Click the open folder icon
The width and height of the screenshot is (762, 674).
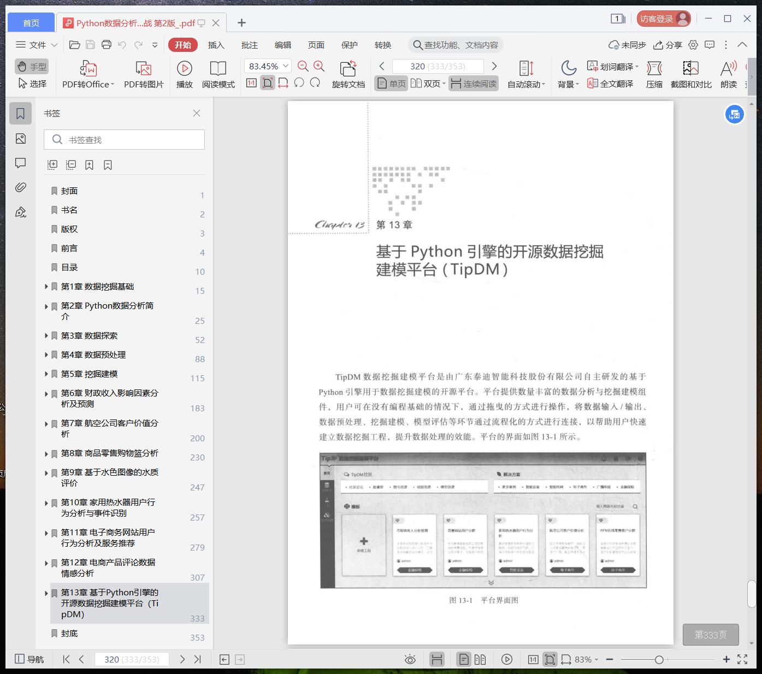point(75,45)
